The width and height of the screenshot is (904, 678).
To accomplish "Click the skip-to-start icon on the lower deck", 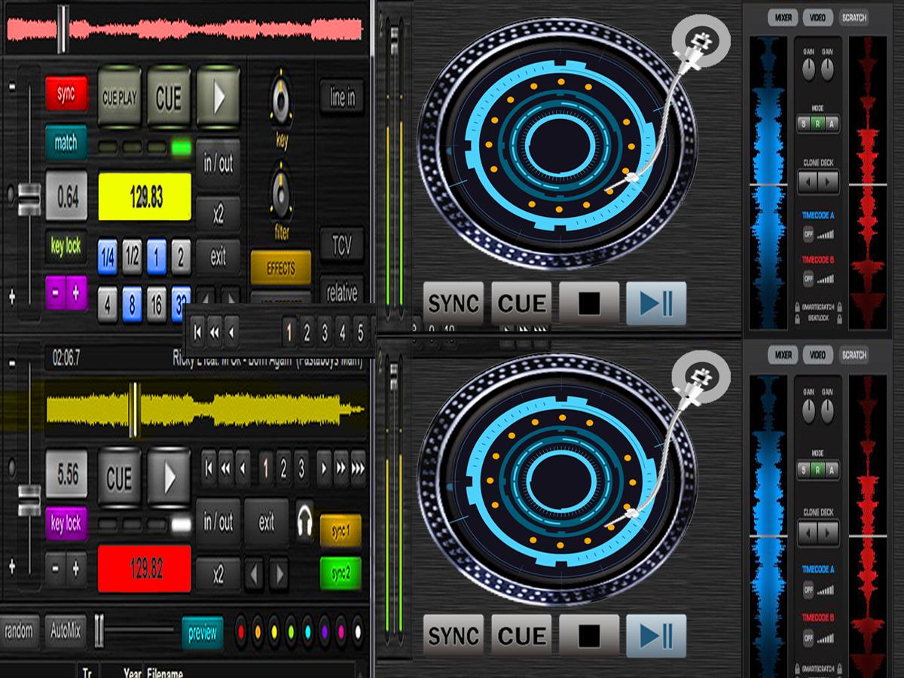I will pyautogui.click(x=209, y=469).
